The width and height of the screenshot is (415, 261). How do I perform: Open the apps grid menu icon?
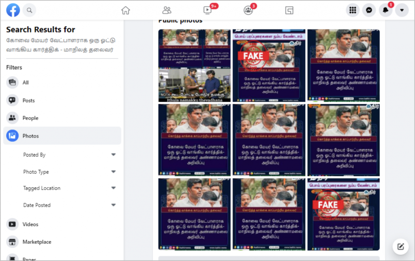tap(353, 10)
